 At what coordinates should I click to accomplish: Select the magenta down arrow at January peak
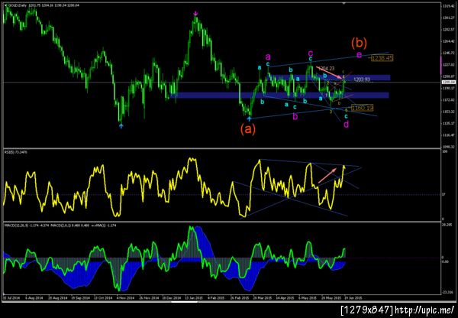tap(196, 13)
